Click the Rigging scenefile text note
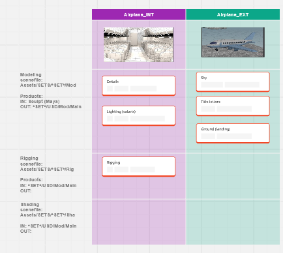The image size is (283, 253). coord(48,175)
